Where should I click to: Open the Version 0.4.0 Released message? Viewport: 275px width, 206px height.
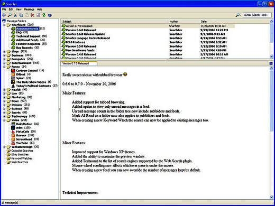(x=81, y=54)
